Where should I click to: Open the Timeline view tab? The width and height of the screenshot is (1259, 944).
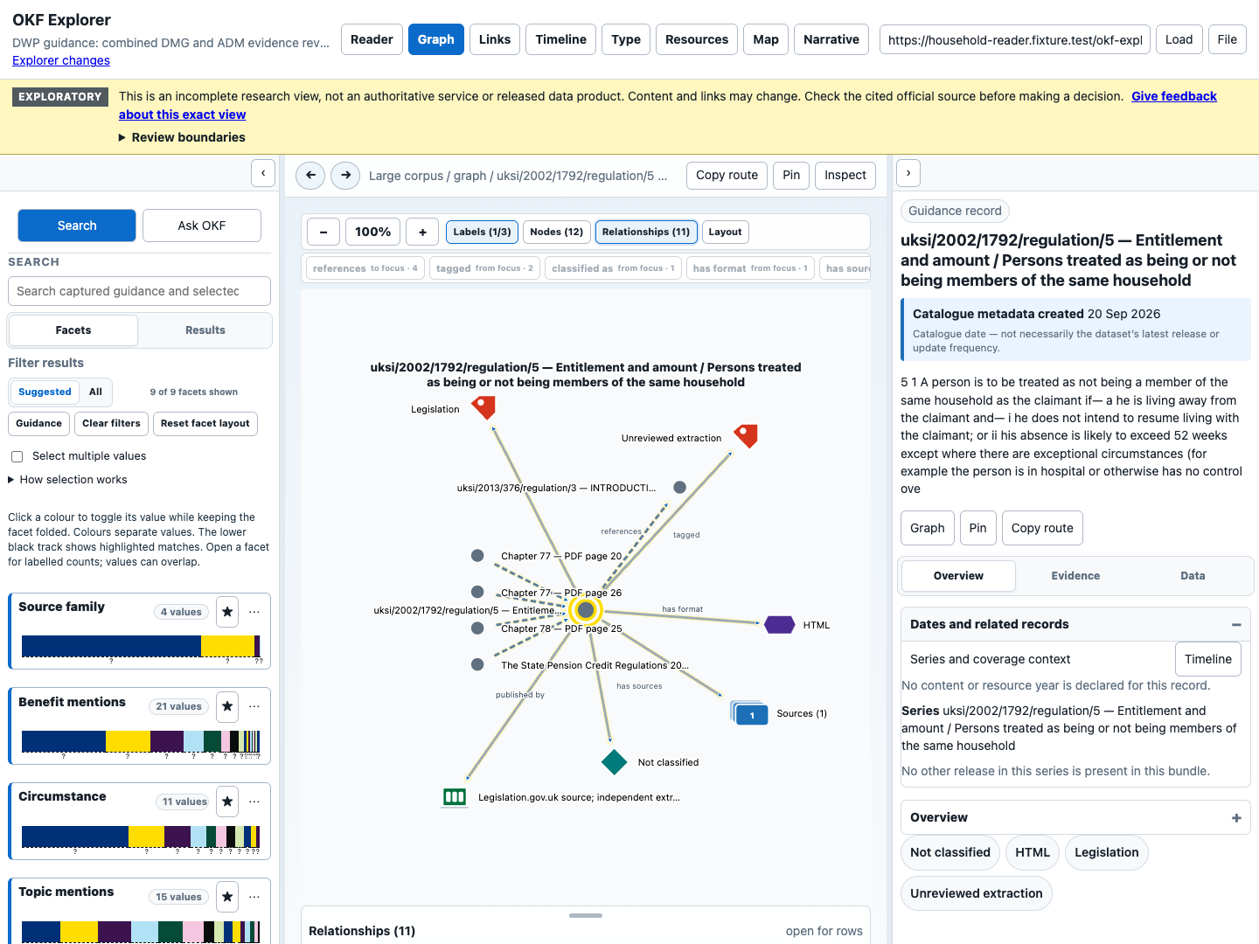coord(560,39)
